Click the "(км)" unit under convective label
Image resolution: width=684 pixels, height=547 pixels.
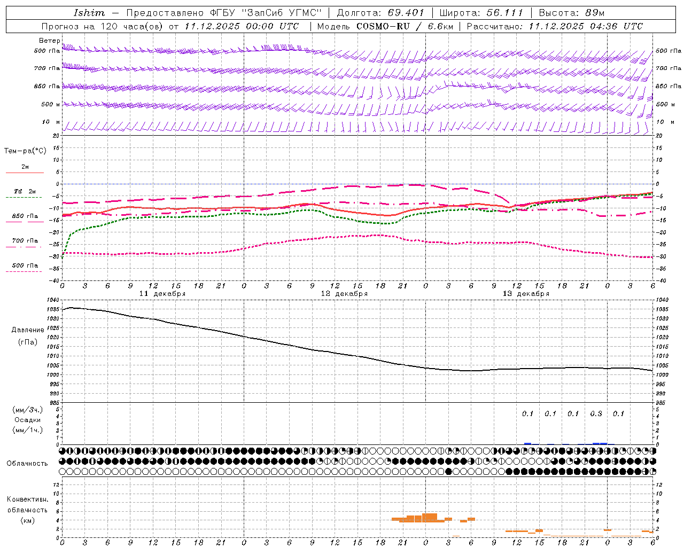[27, 520]
